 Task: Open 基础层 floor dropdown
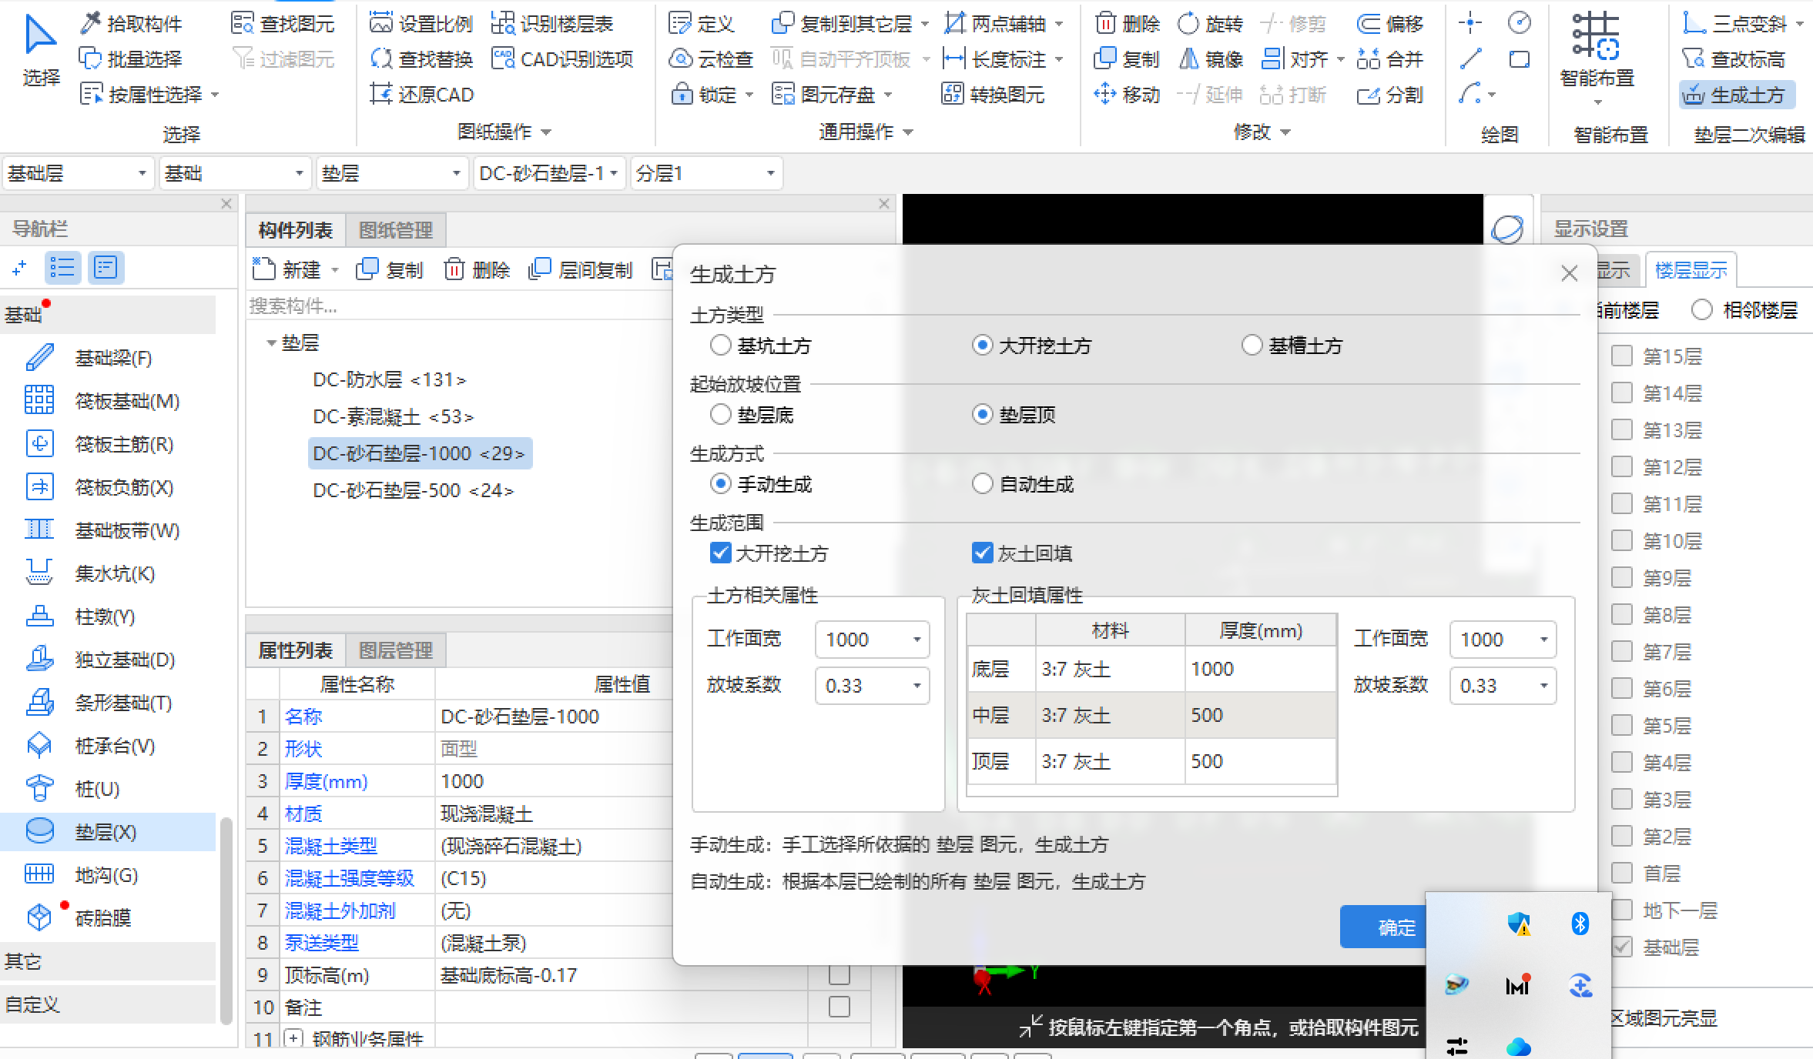78,173
